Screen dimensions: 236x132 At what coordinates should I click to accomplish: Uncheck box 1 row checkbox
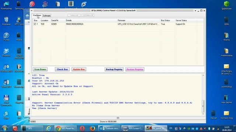pos(35,24)
